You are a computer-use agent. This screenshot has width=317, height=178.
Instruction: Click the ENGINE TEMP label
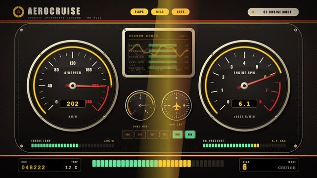click(x=41, y=141)
